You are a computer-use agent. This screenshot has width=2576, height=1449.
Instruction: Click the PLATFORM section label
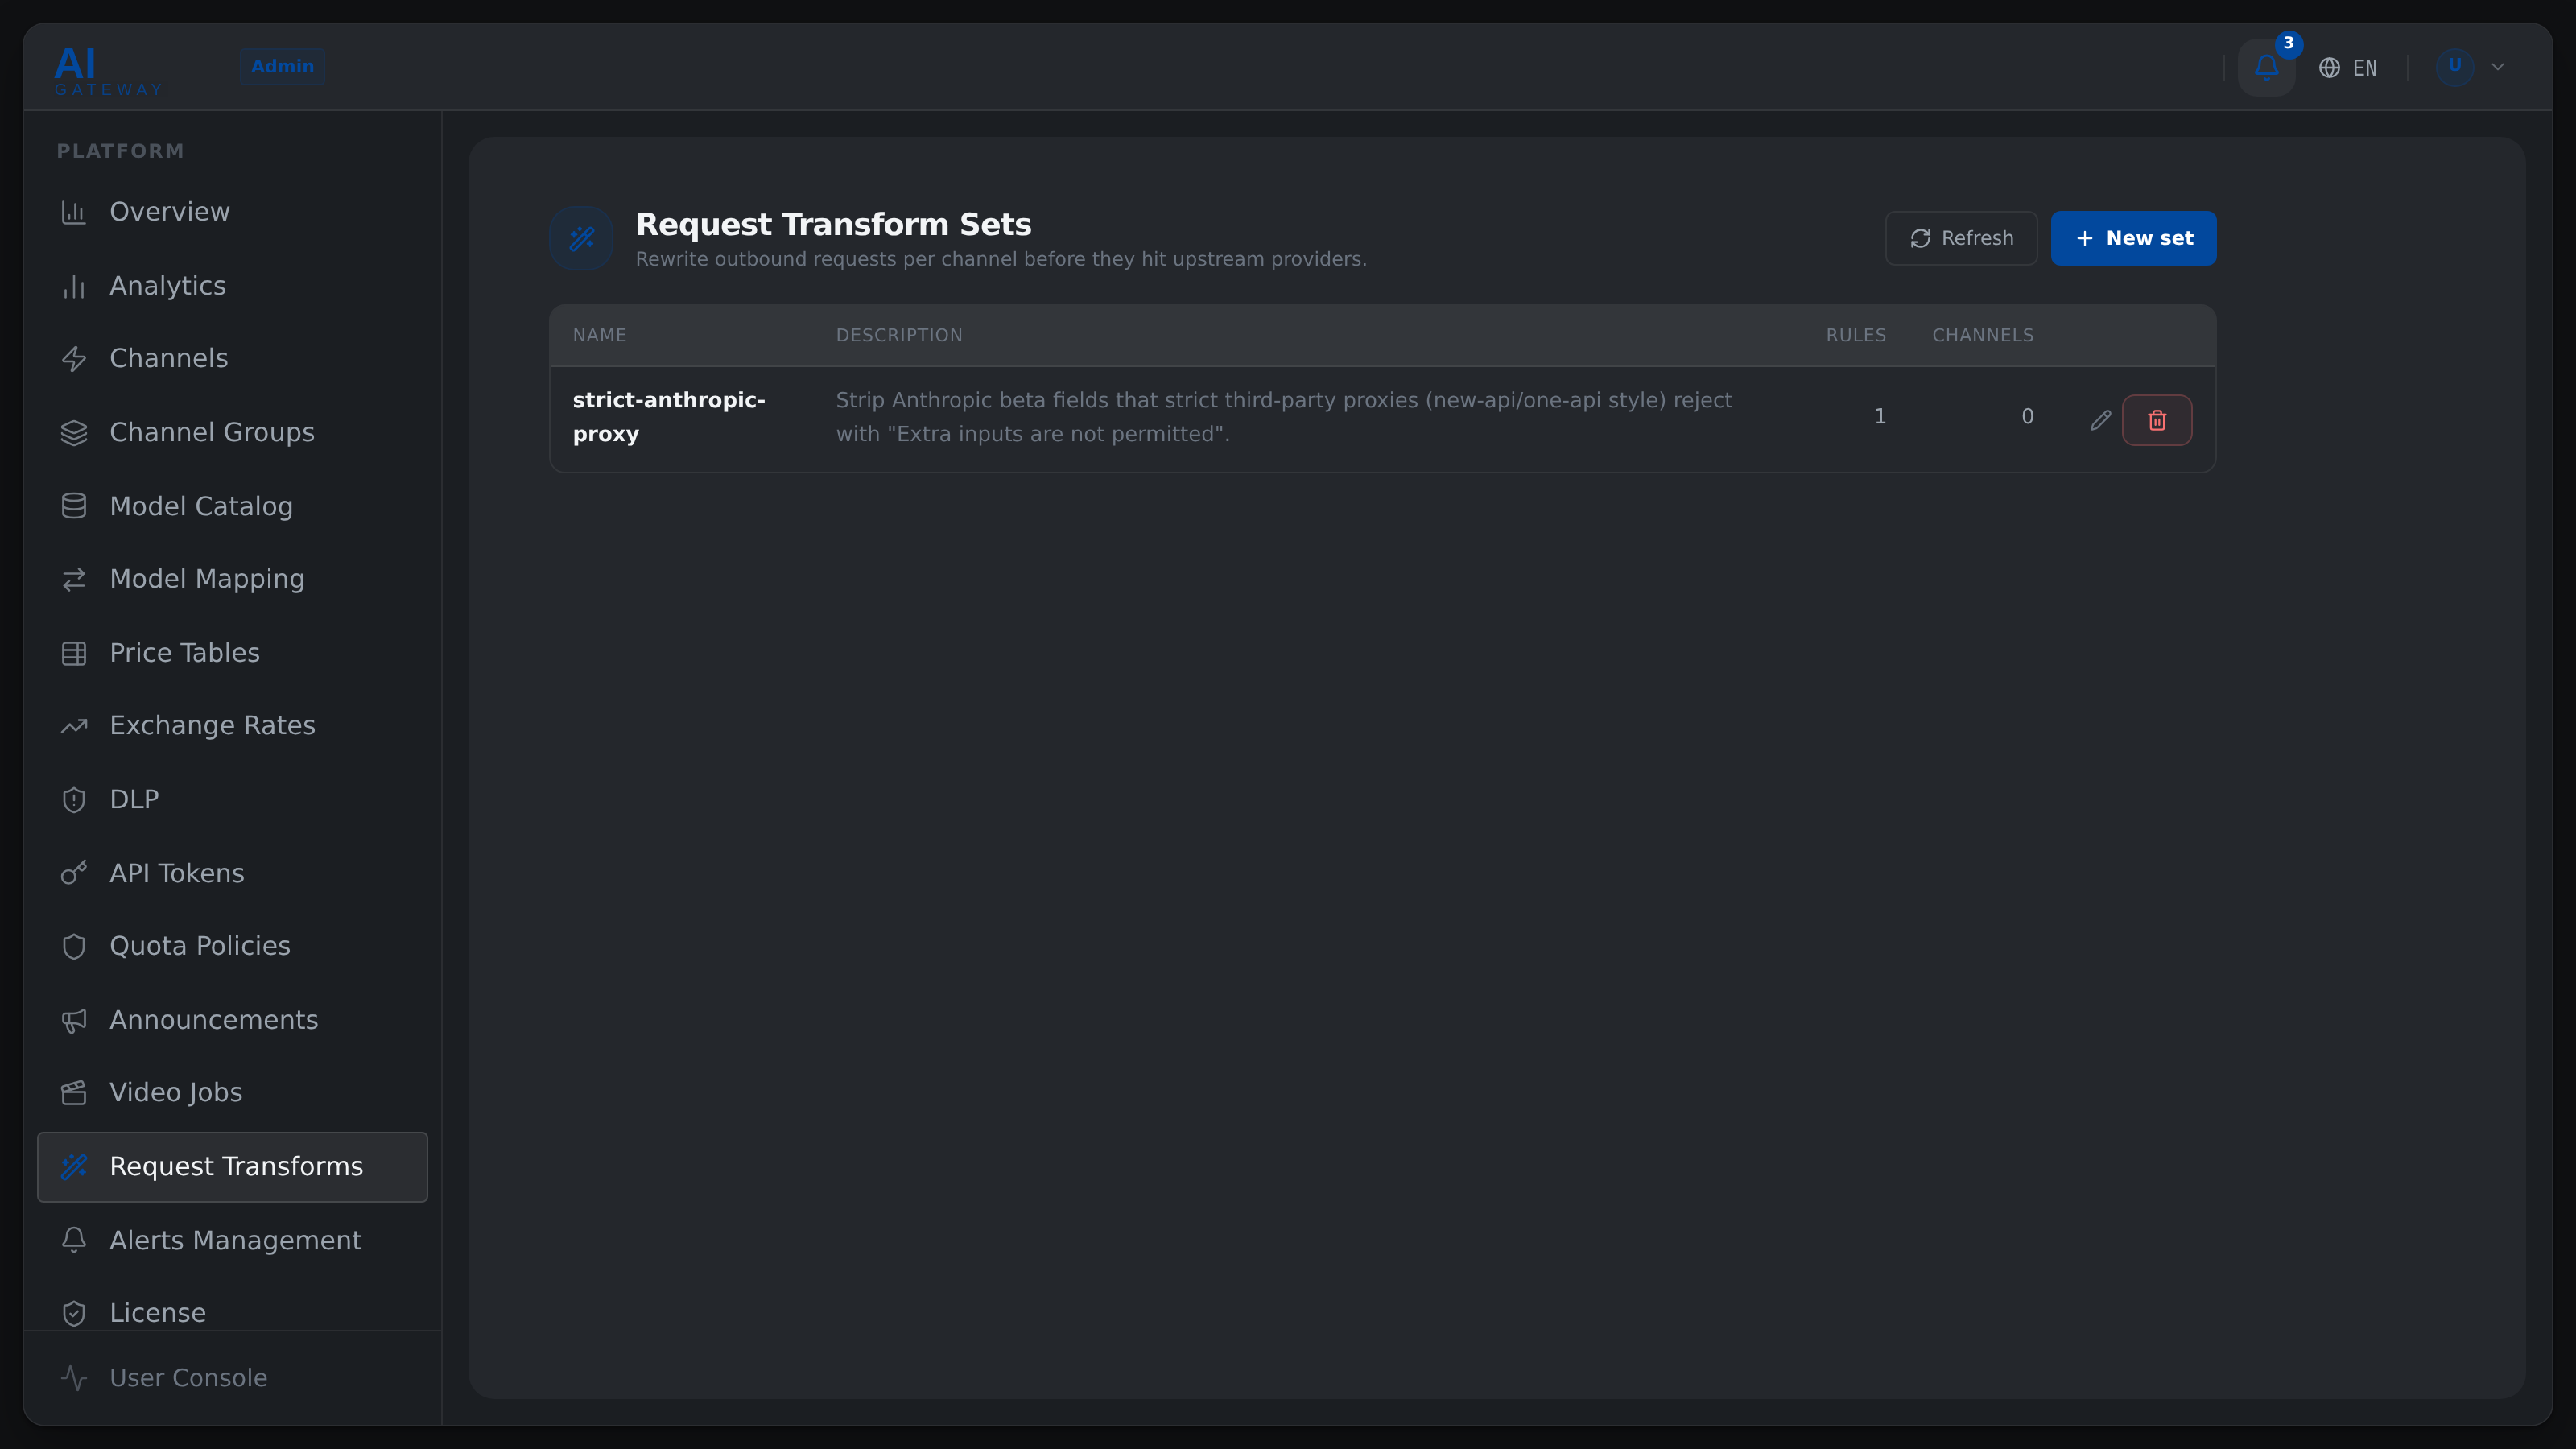120,151
